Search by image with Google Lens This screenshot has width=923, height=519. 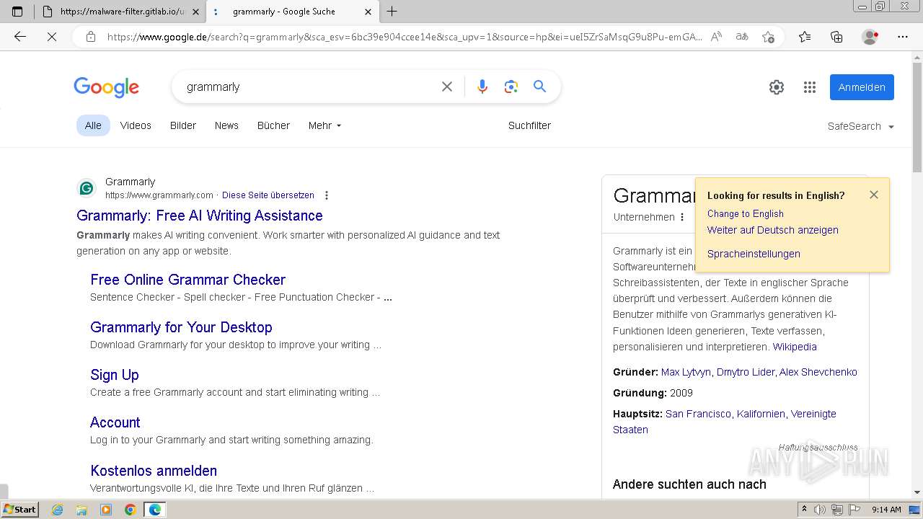(511, 86)
